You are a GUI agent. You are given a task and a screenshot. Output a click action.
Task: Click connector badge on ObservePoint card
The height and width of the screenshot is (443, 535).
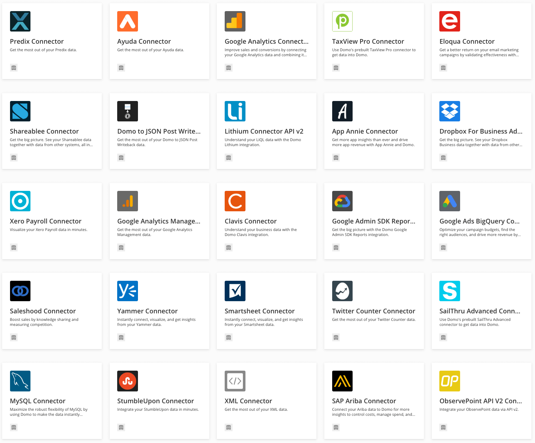(443, 427)
